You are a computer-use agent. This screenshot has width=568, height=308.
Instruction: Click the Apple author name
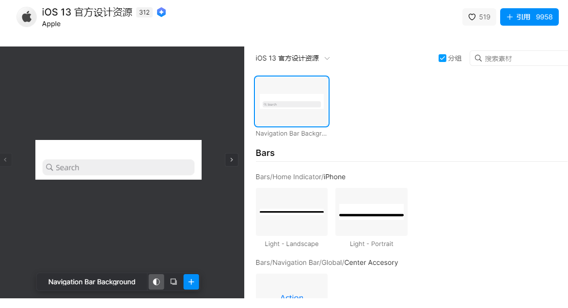(x=51, y=24)
